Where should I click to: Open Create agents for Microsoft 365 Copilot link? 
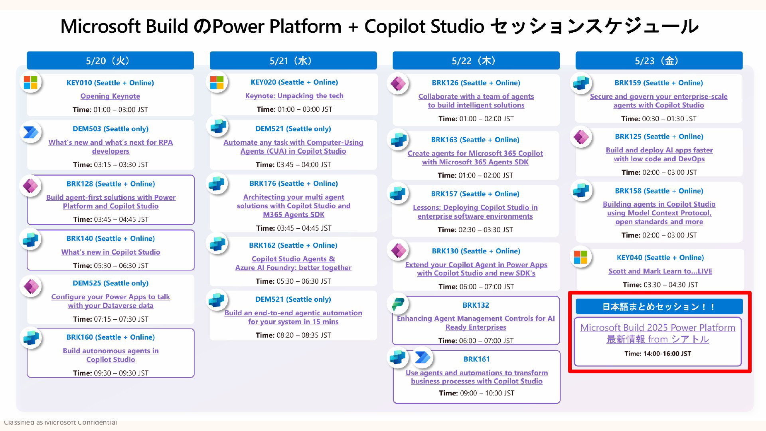(x=475, y=158)
